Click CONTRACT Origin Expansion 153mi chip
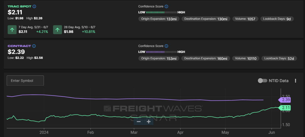The height and width of the screenshot is (137, 305). 159,59
